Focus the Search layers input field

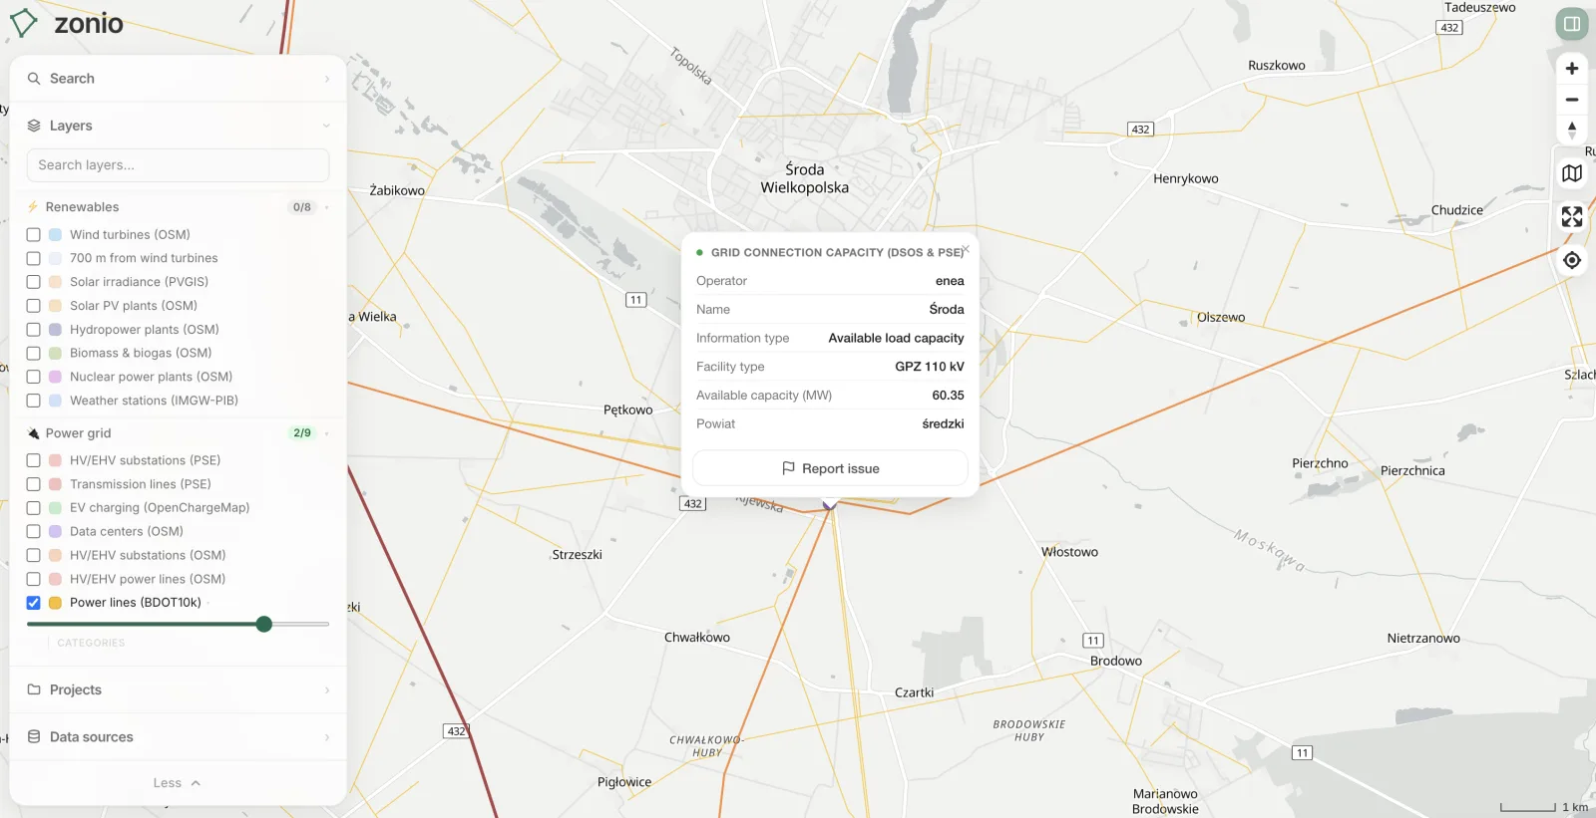(x=178, y=165)
